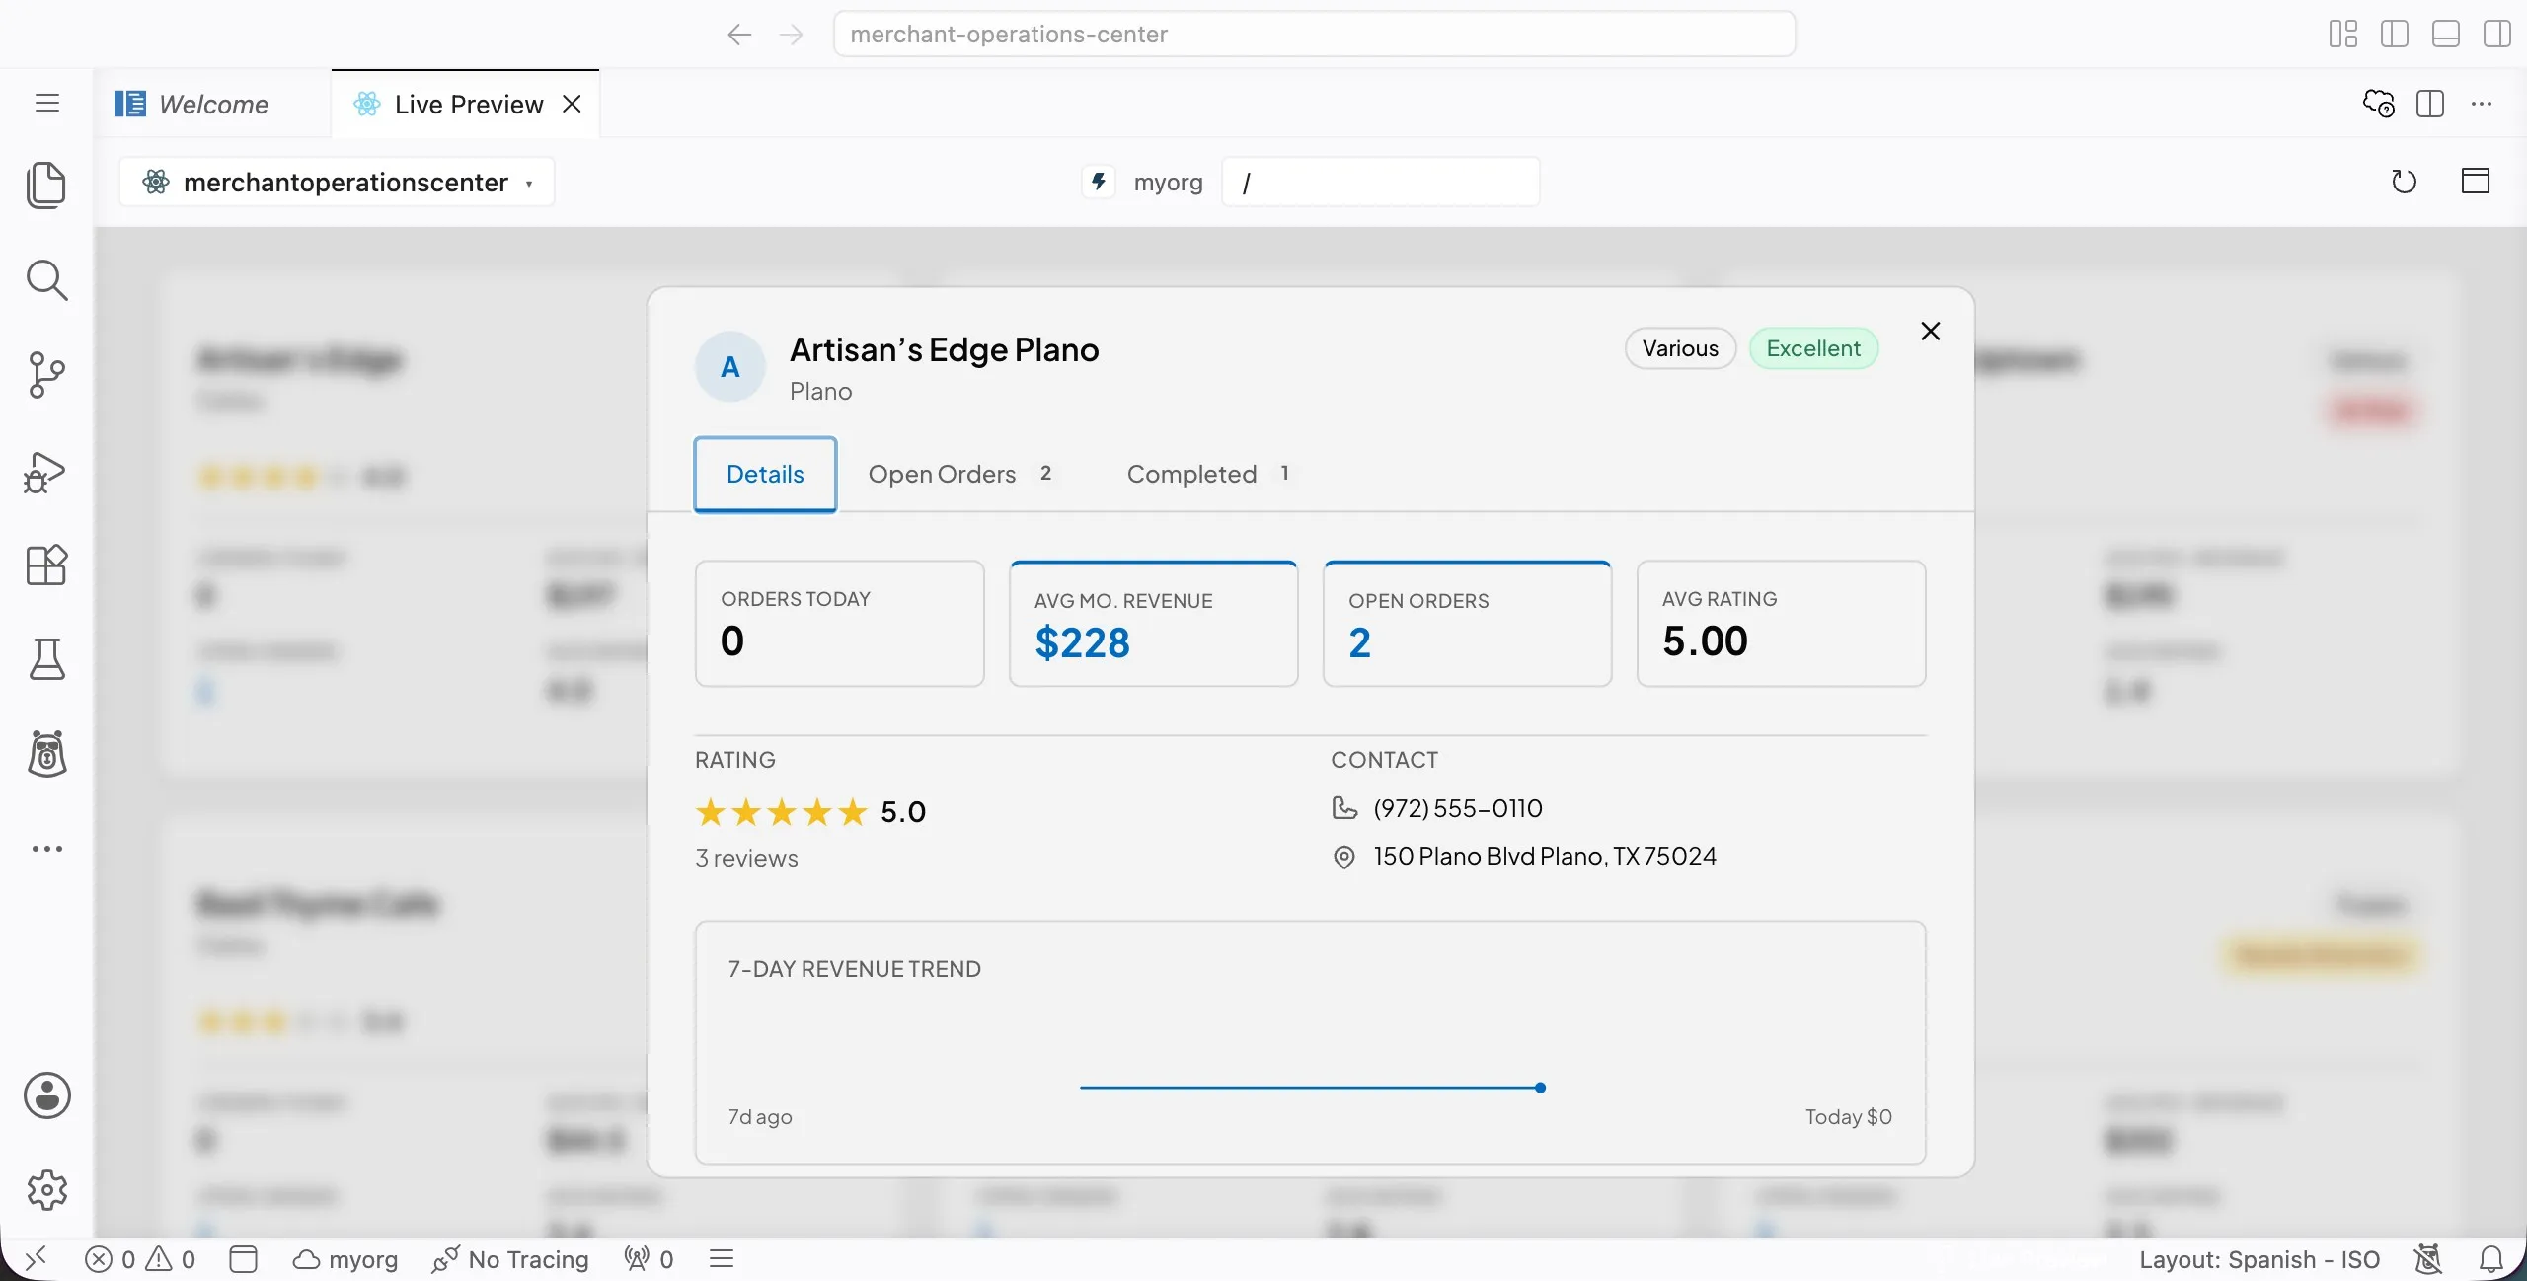This screenshot has width=2527, height=1281.
Task: Reload the live preview
Action: 2404,182
